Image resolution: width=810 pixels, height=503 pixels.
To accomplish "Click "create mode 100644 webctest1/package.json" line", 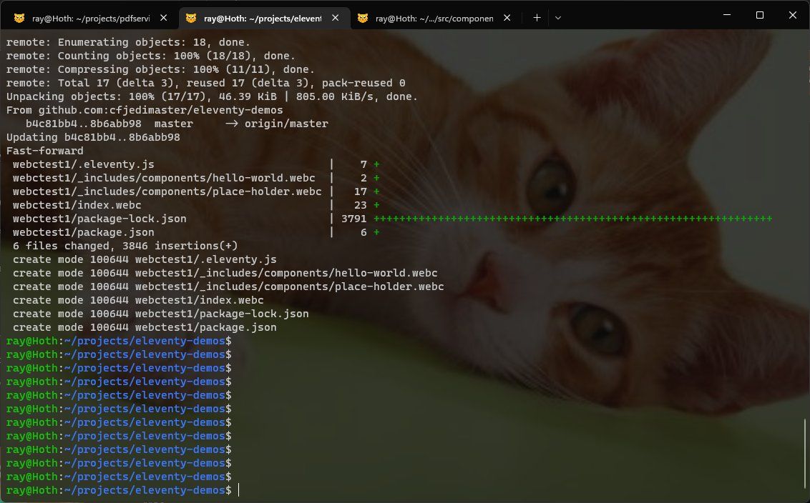I will (145, 327).
